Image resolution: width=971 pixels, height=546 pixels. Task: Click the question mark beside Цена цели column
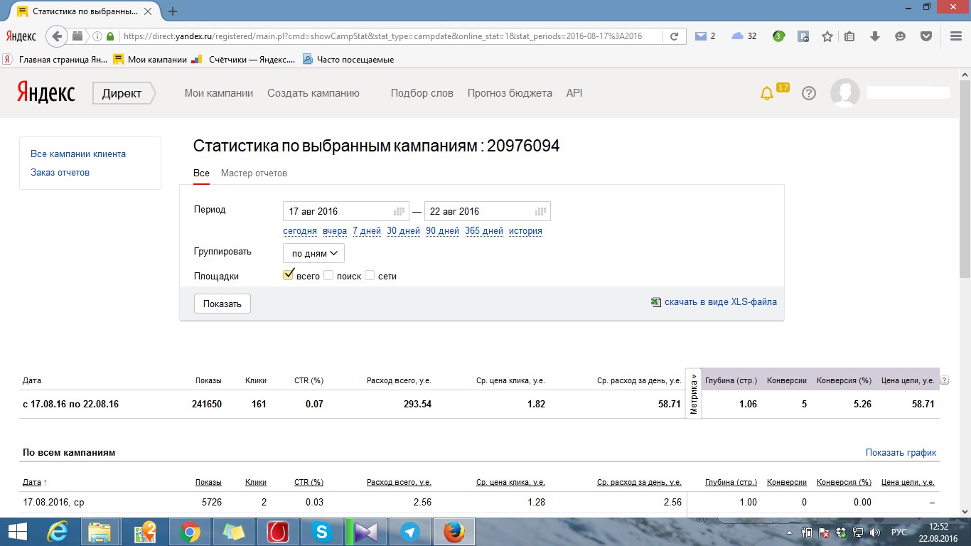tap(945, 380)
